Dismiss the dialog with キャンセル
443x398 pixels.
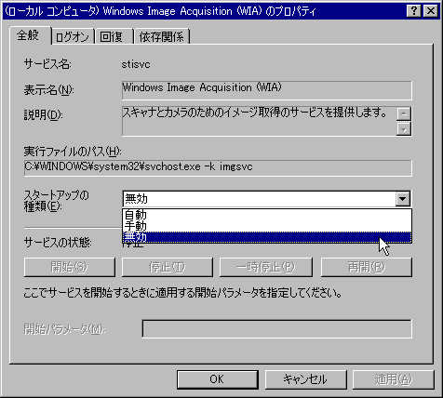(x=305, y=379)
